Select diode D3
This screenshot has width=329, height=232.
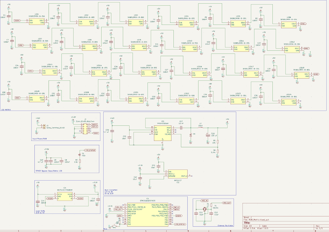click(190, 135)
